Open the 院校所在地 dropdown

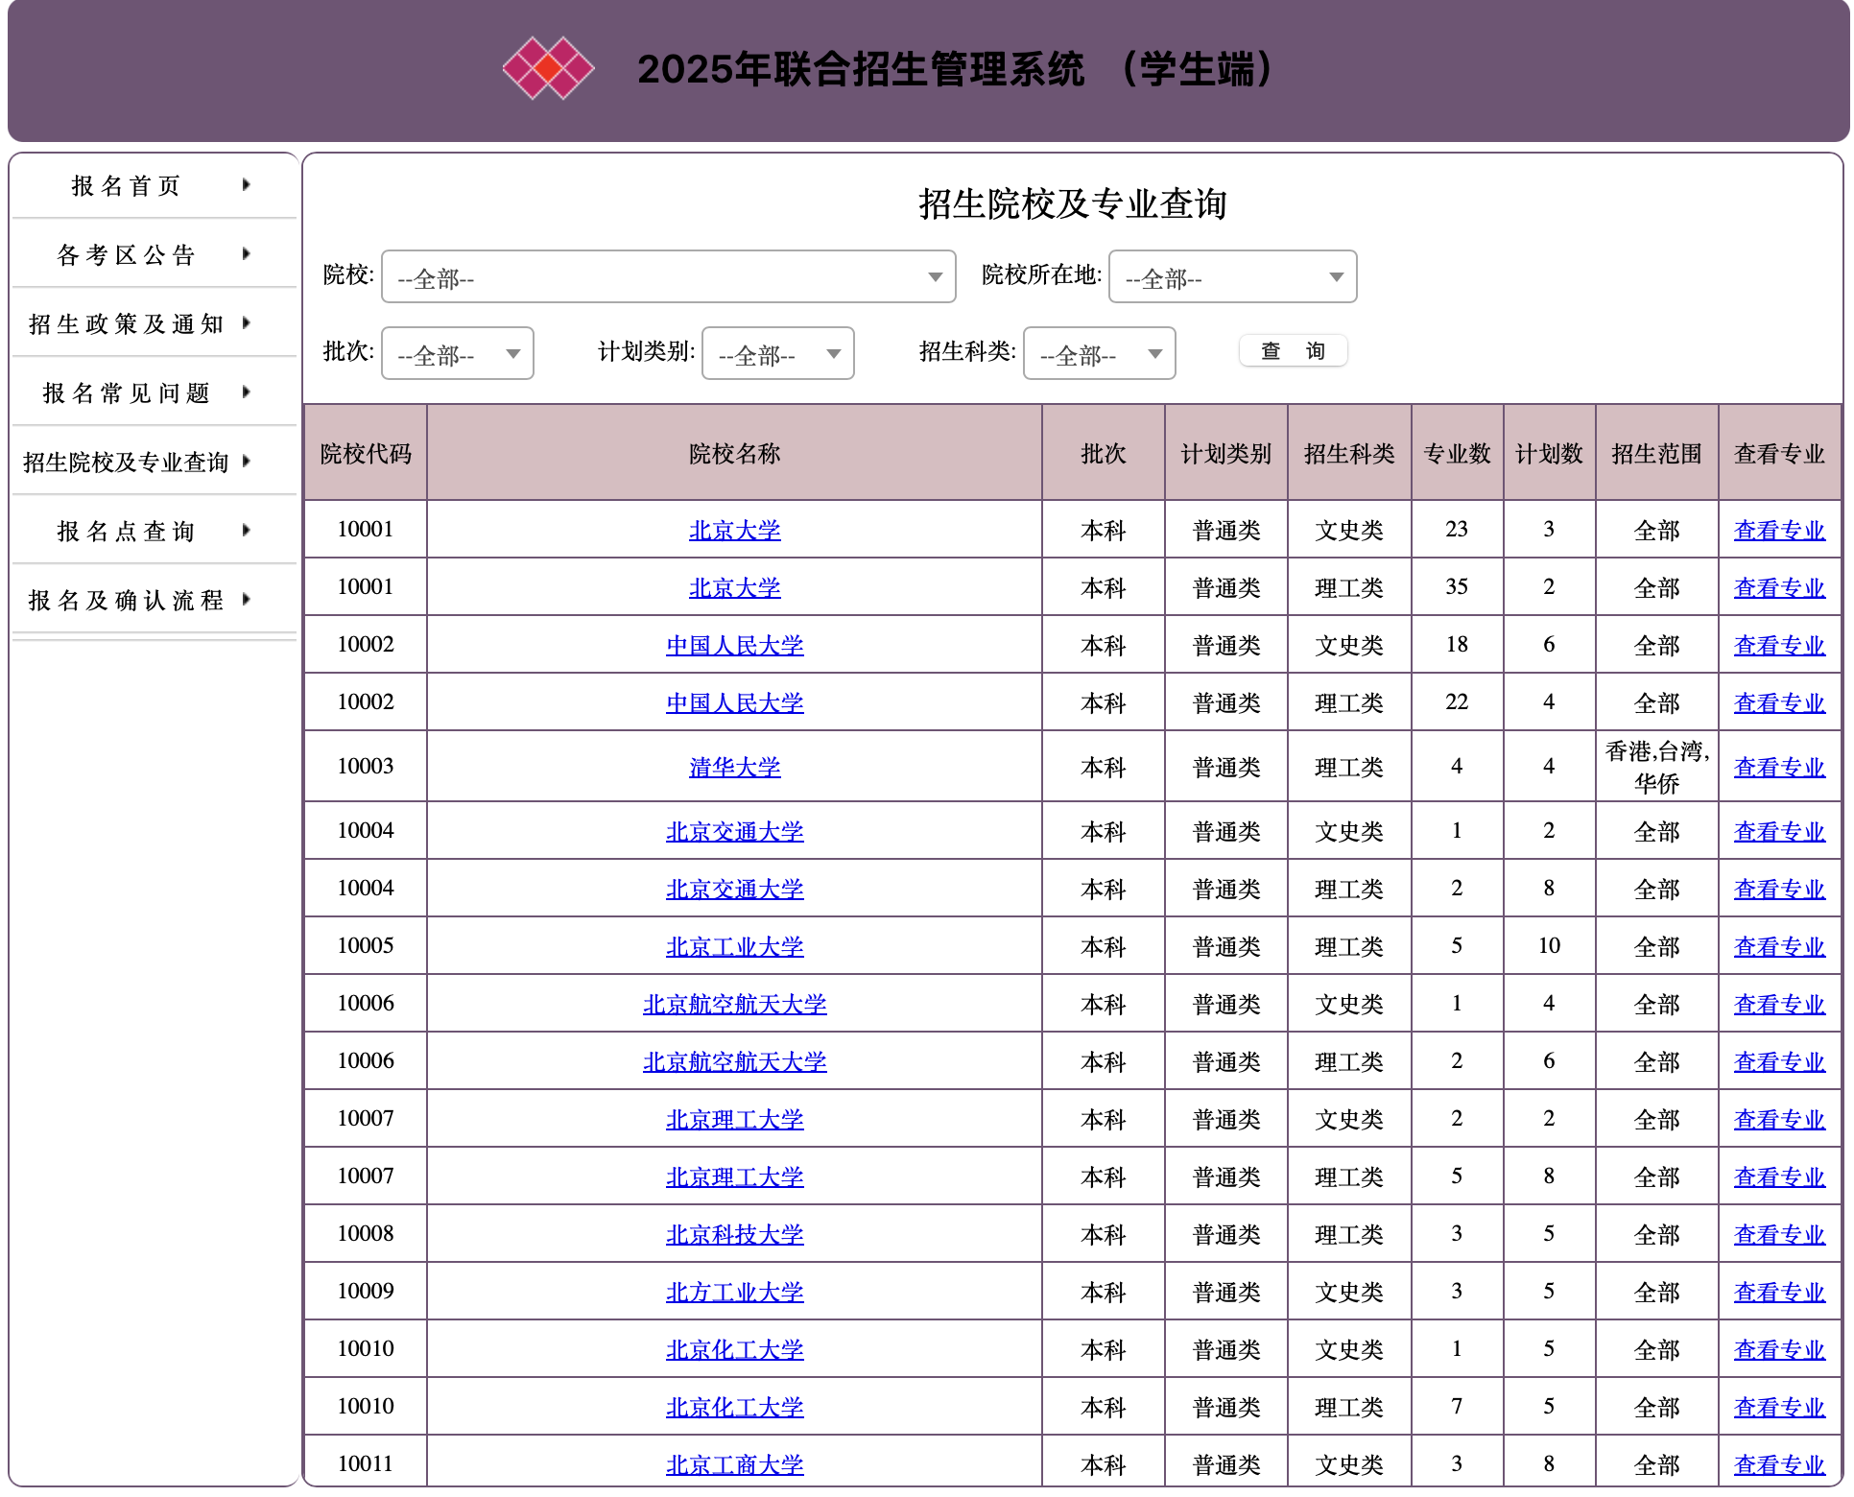(x=1232, y=276)
